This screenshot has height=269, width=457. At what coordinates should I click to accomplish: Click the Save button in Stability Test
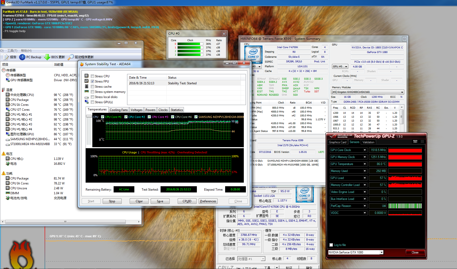click(x=160, y=201)
